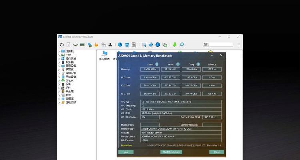This screenshot has width=300, height=160.
Task: Select 软件 in the tree
Action: [x=68, y=88]
